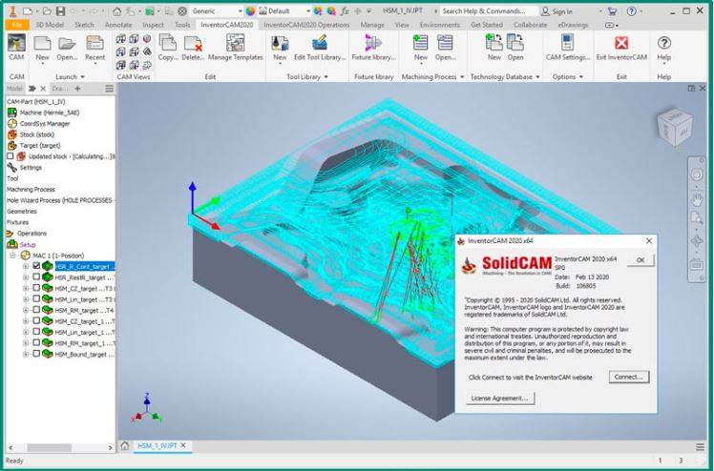Open the File menu
Image resolution: width=714 pixels, height=471 pixels.
(x=16, y=24)
